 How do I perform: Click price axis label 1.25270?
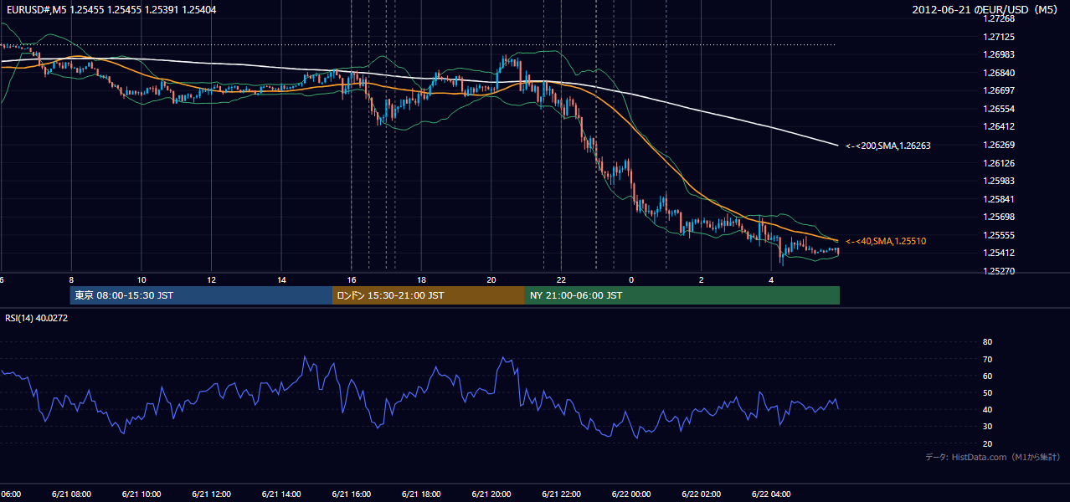pyautogui.click(x=1000, y=271)
